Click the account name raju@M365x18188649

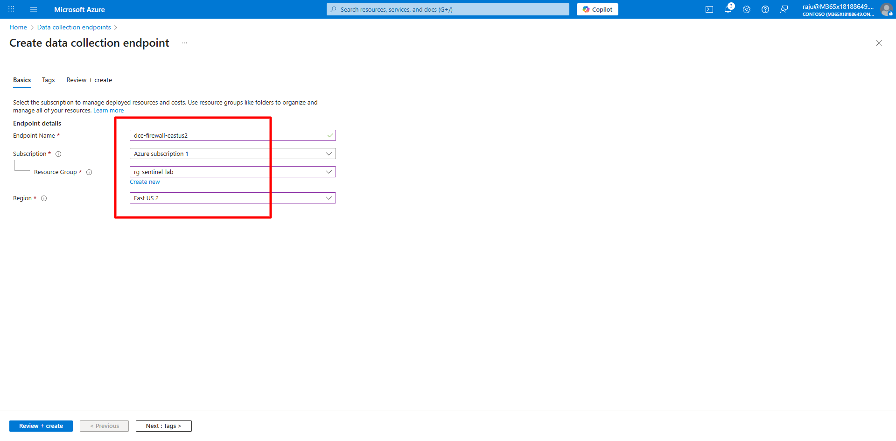(x=838, y=7)
